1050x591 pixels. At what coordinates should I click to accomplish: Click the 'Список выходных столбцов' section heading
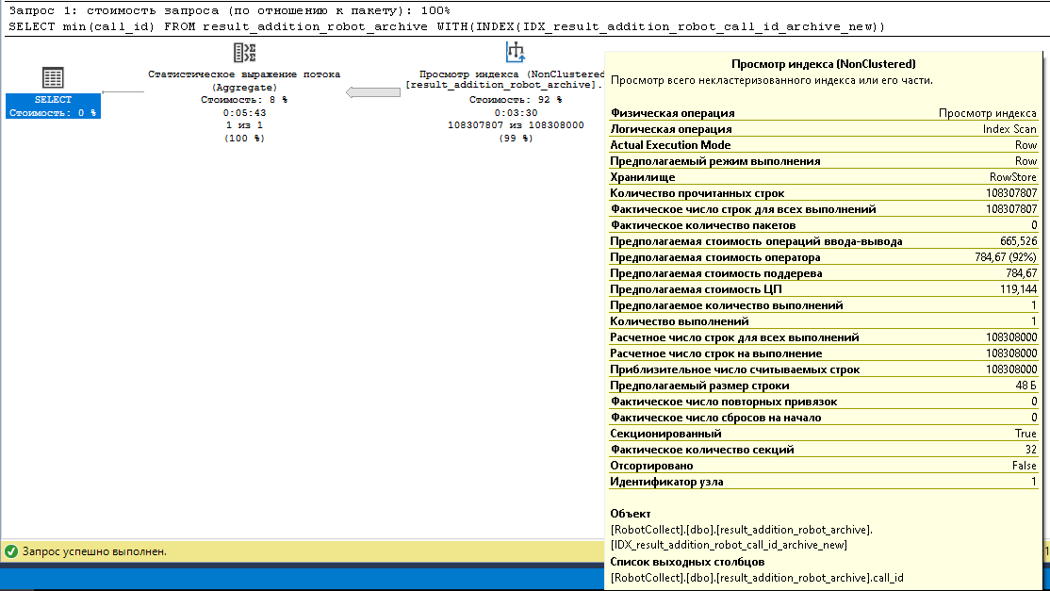point(676,563)
